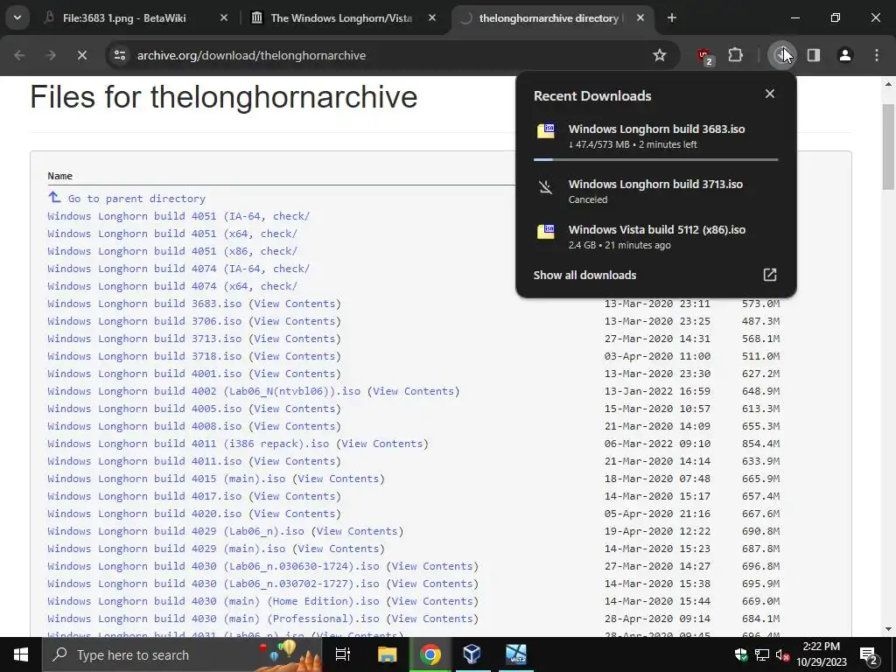Close The Windows Longhorn/Vista tab
The height and width of the screenshot is (672, 896).
click(432, 17)
